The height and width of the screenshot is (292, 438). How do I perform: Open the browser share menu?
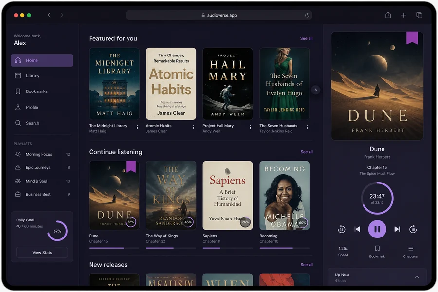pos(388,15)
